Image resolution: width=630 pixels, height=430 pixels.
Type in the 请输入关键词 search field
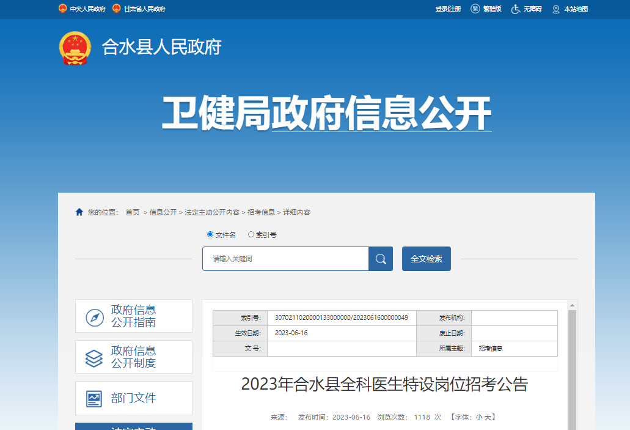(285, 259)
